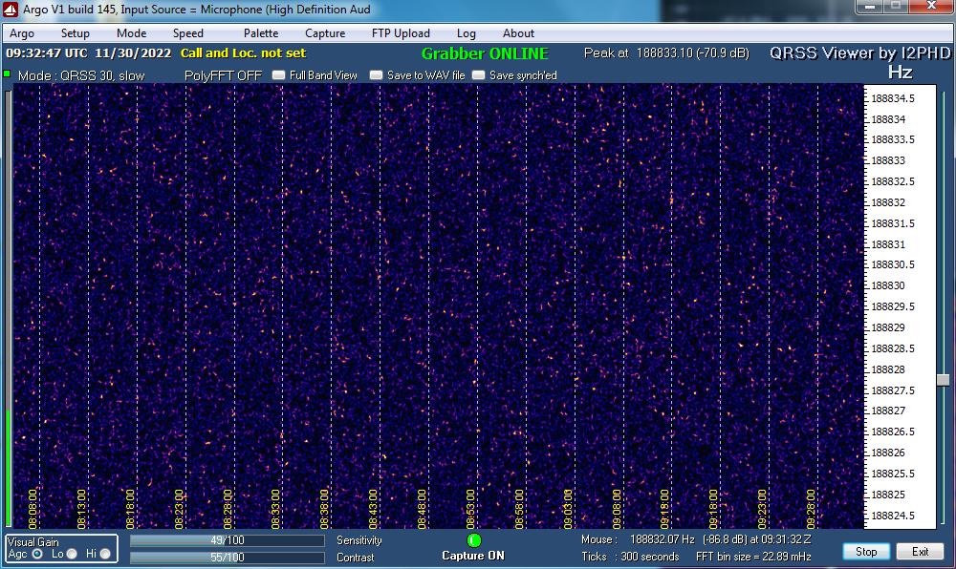Click the Argo sailboat icon in title bar
The image size is (956, 569).
pyautogui.click(x=11, y=10)
